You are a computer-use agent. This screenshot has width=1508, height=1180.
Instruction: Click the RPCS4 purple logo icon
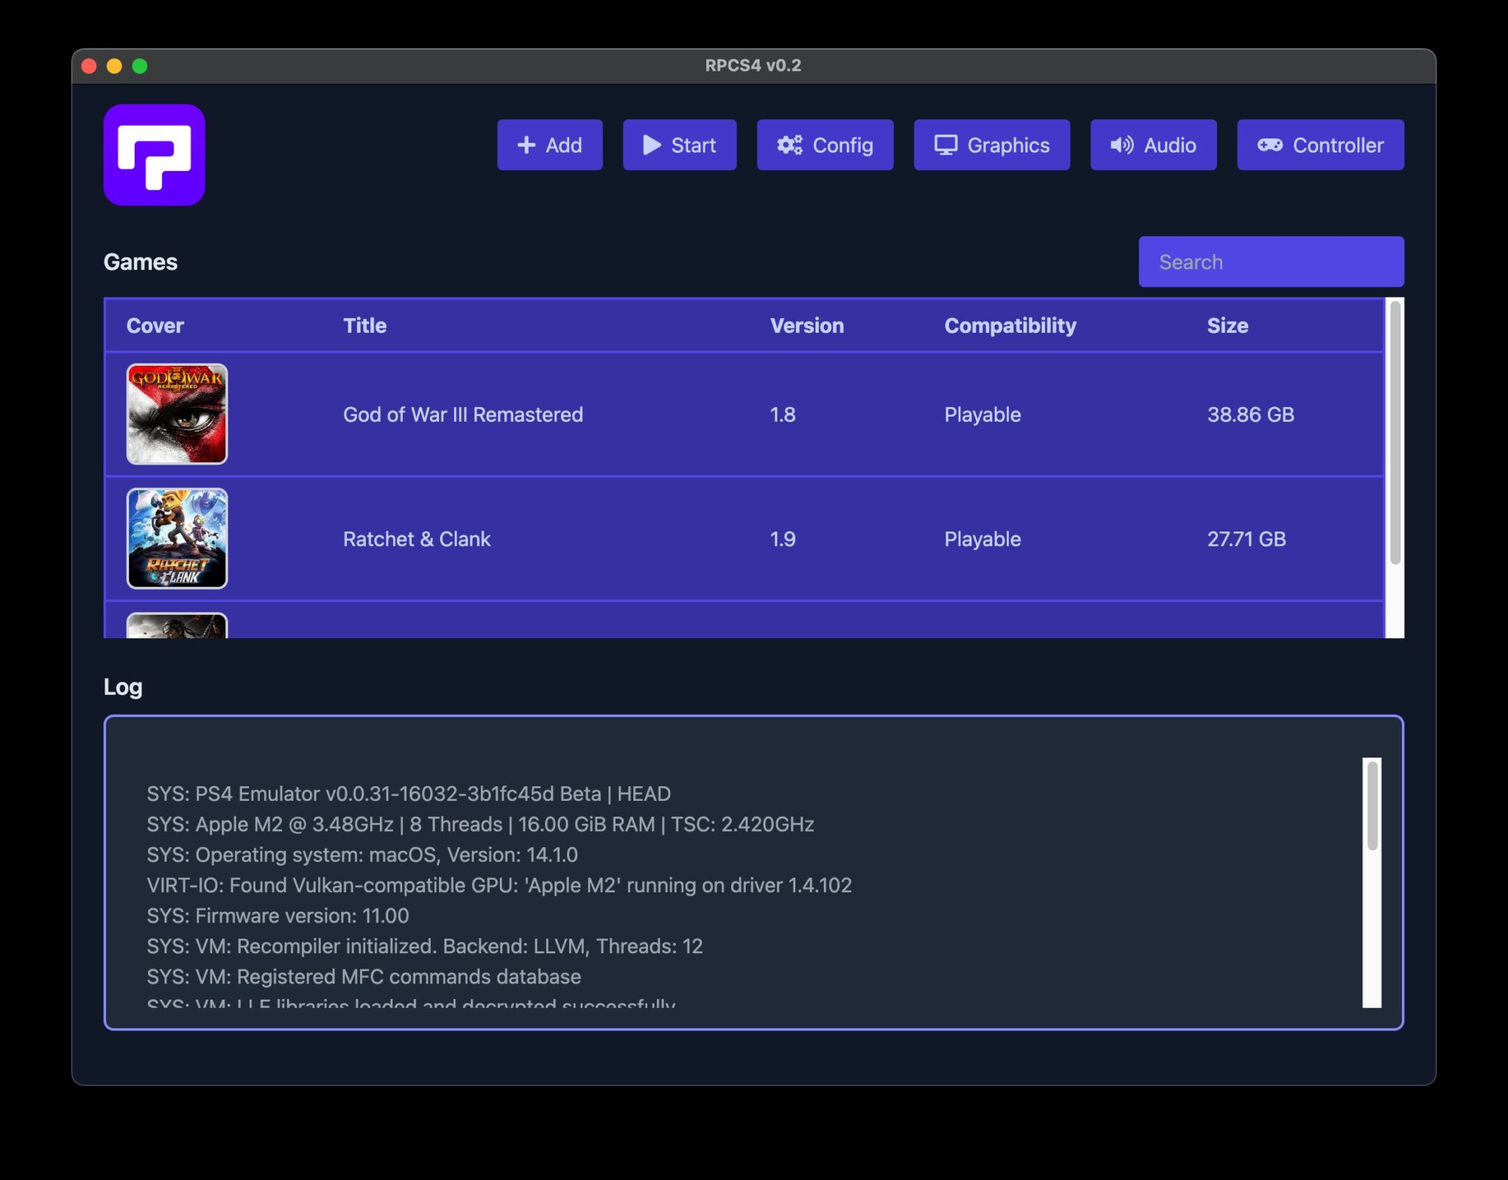pos(154,155)
